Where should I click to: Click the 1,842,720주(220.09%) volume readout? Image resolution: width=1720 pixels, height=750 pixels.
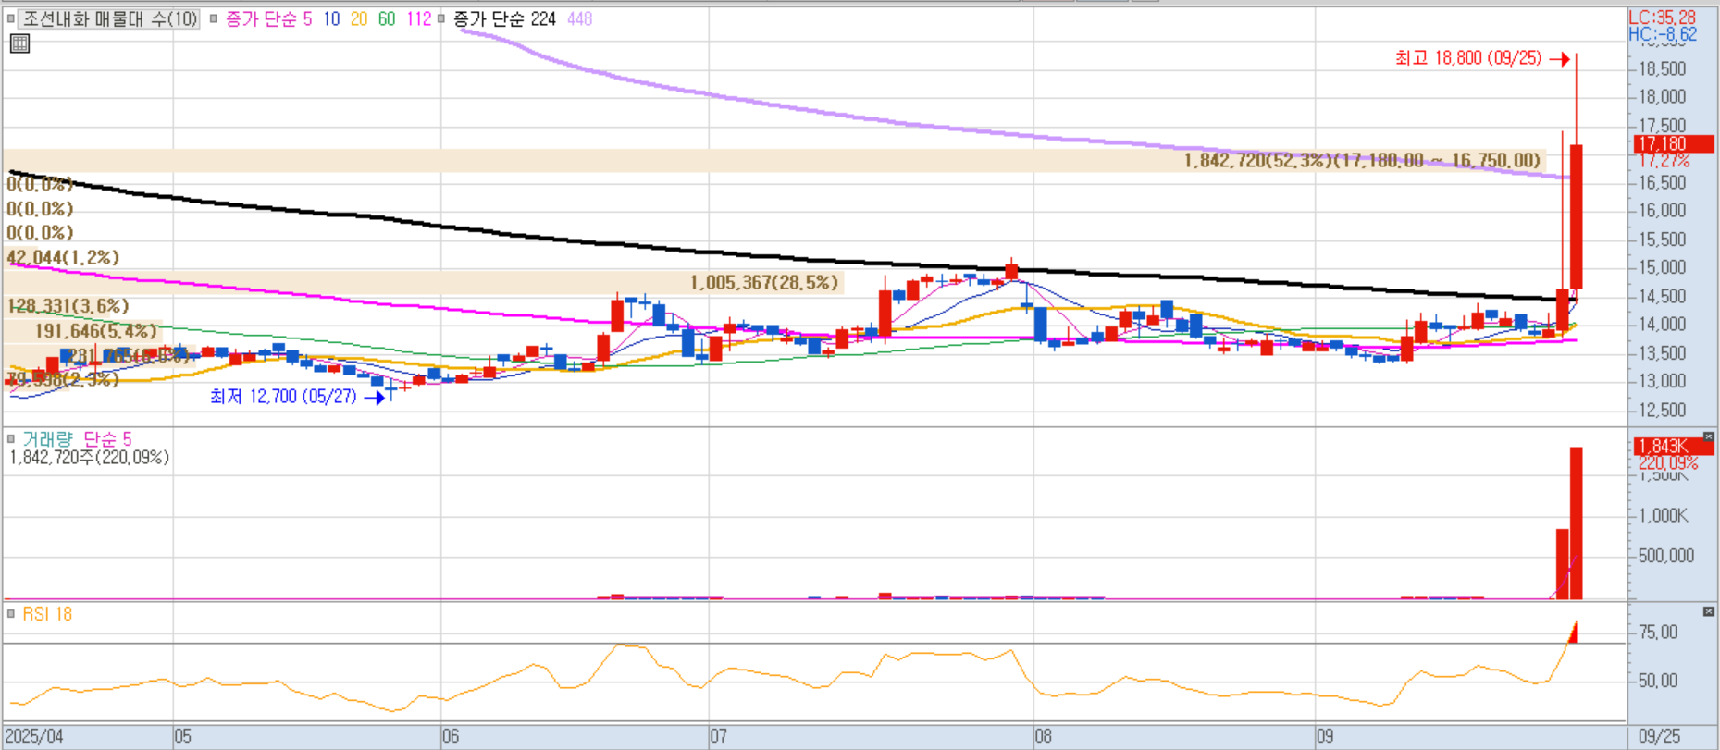pyautogui.click(x=89, y=458)
